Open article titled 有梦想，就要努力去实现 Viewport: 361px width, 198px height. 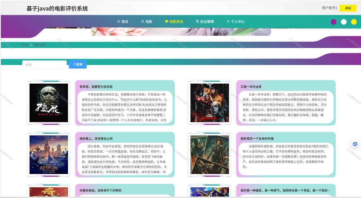pos(96,87)
